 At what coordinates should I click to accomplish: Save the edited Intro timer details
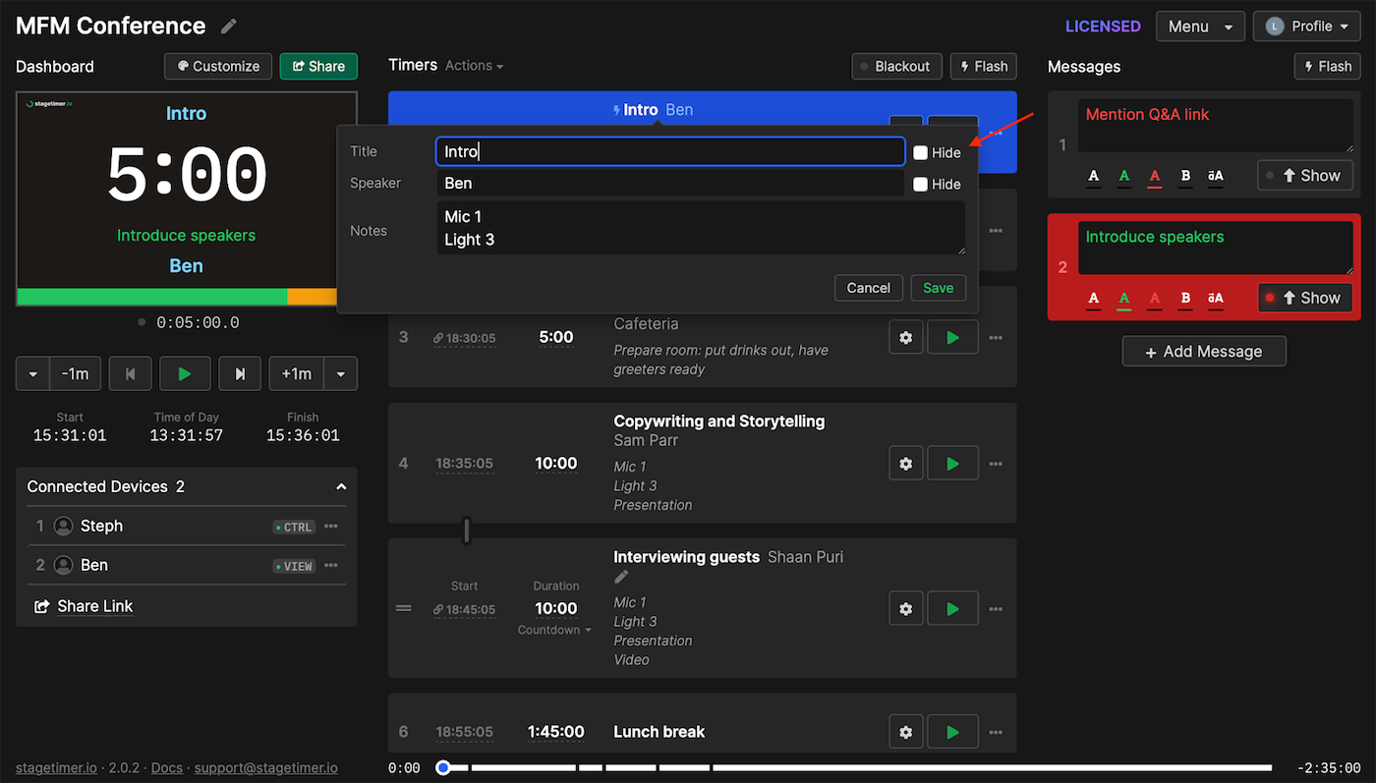pos(938,288)
